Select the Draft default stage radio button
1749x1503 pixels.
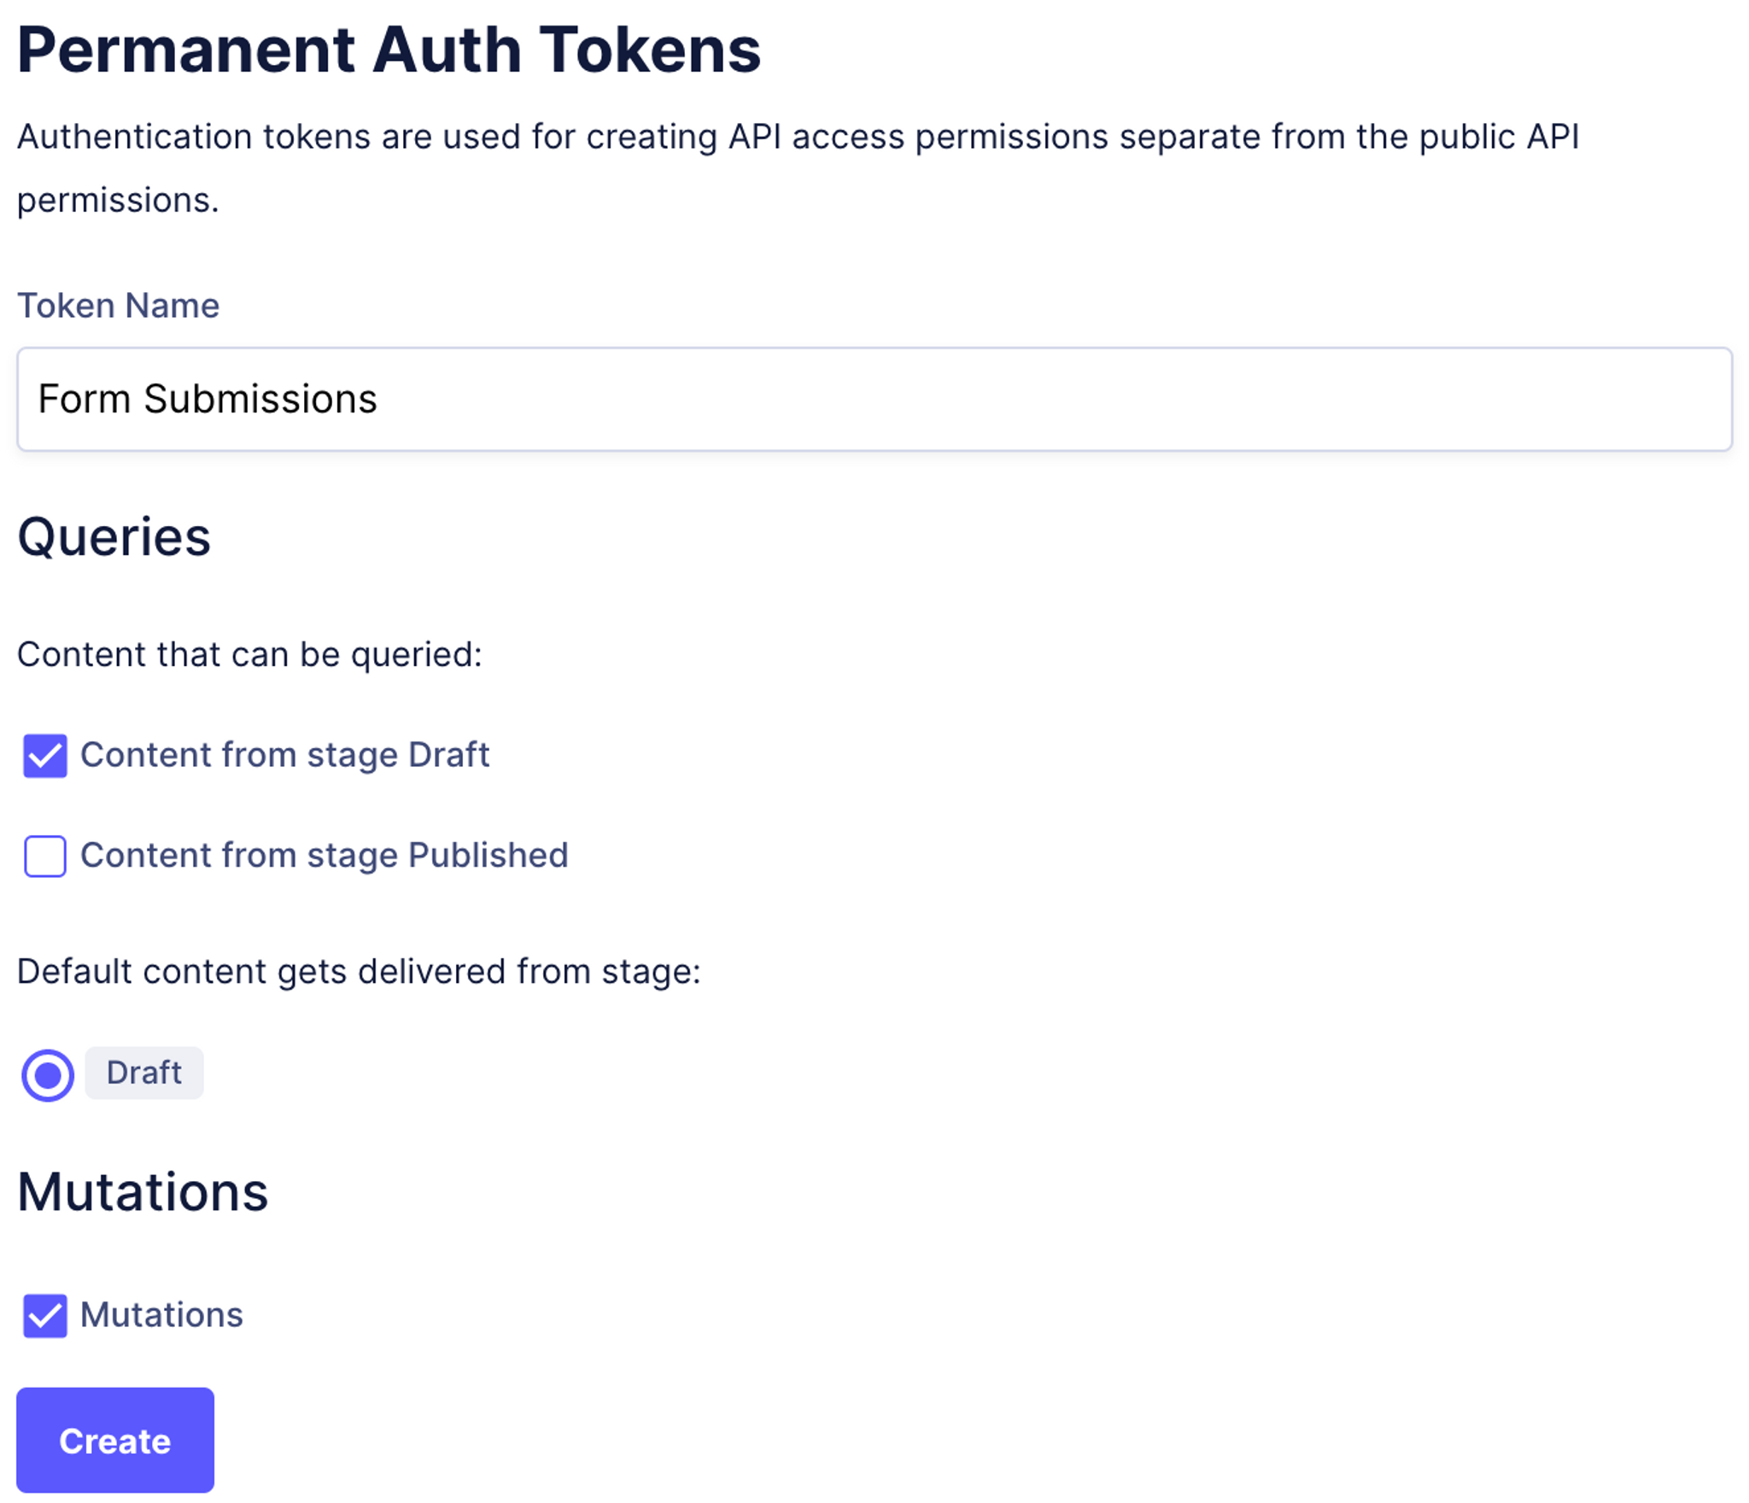pos(48,1073)
